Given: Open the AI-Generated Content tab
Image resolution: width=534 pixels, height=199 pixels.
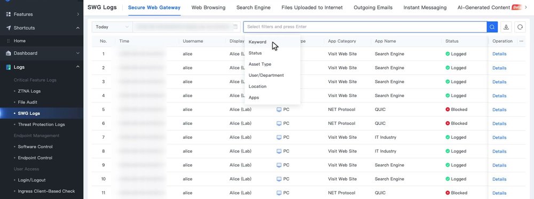Looking at the screenshot, I should tap(484, 7).
